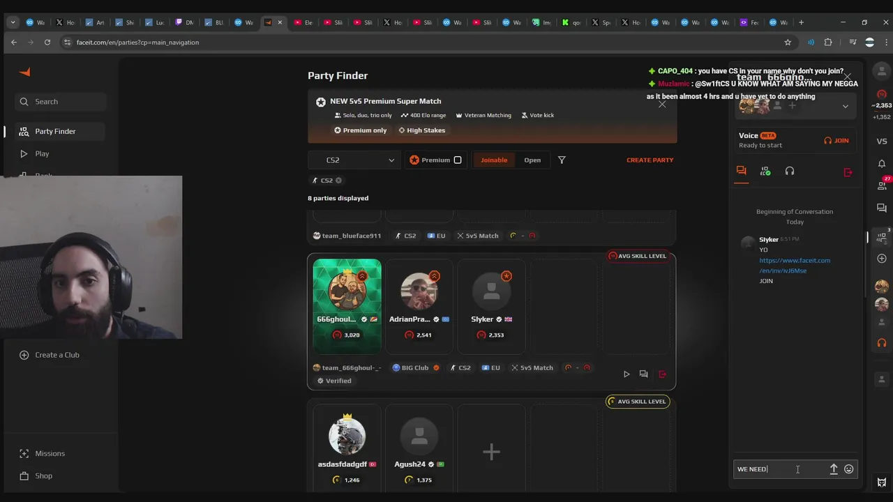
Task: Open asdasfdadgdf player card
Action: point(347,450)
